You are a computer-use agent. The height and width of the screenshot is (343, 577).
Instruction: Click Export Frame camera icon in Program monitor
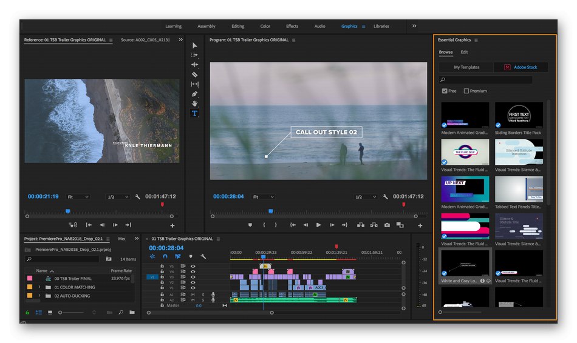click(x=387, y=225)
